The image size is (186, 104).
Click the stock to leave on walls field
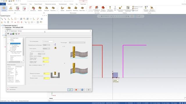(x=46, y=74)
